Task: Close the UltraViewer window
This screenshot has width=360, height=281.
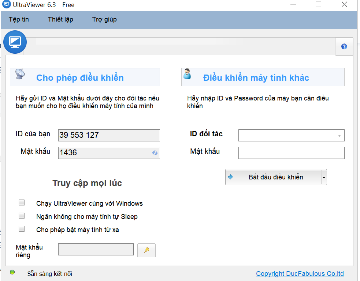Action: pos(344,4)
